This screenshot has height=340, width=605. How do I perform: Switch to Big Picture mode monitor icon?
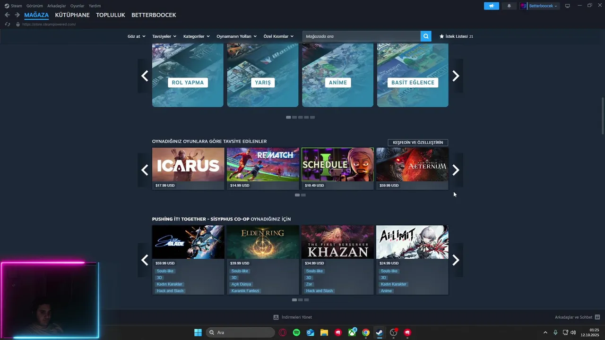click(x=568, y=6)
